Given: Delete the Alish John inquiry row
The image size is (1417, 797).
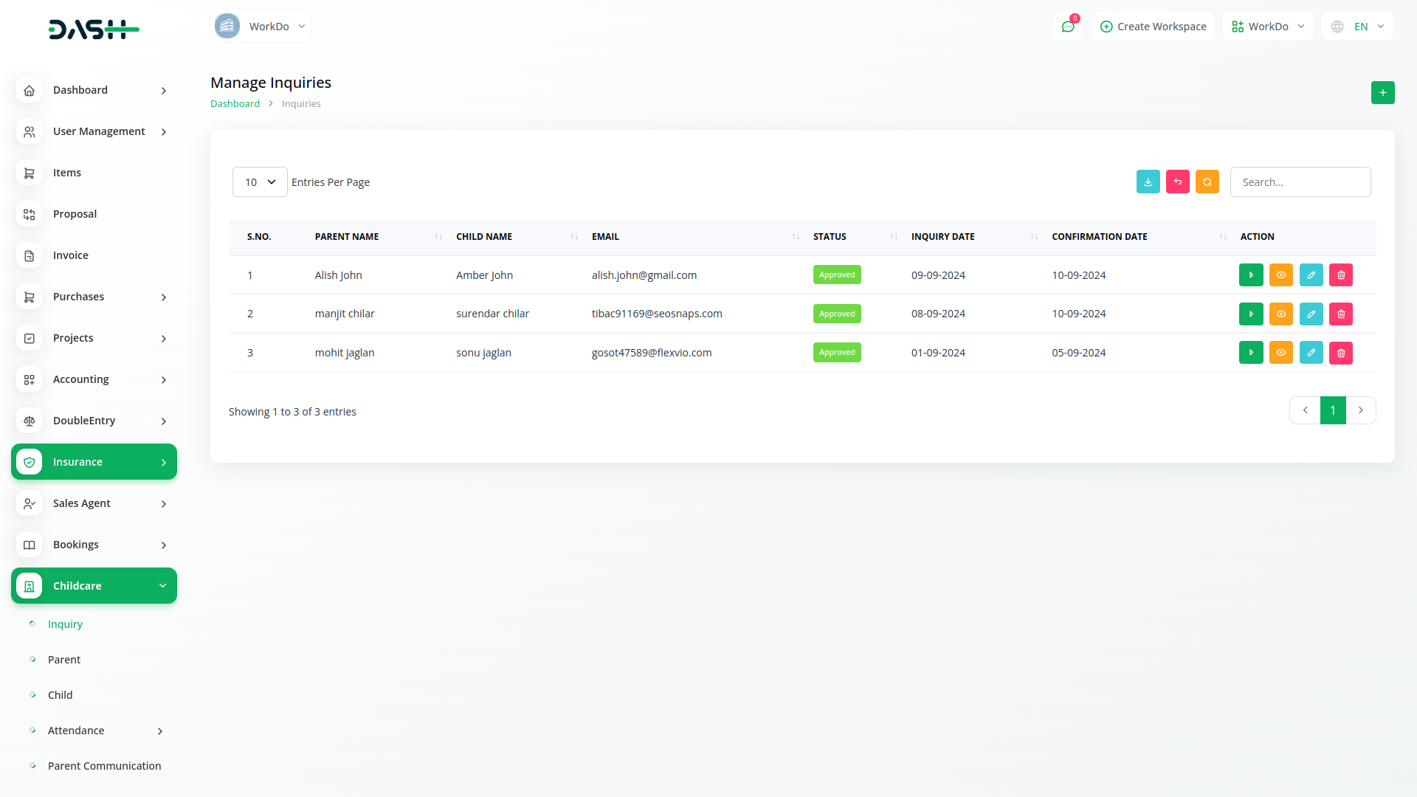Looking at the screenshot, I should 1340,275.
